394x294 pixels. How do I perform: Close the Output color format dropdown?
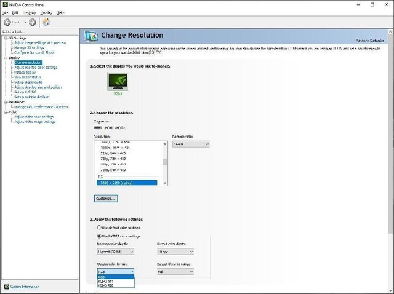(x=116, y=272)
